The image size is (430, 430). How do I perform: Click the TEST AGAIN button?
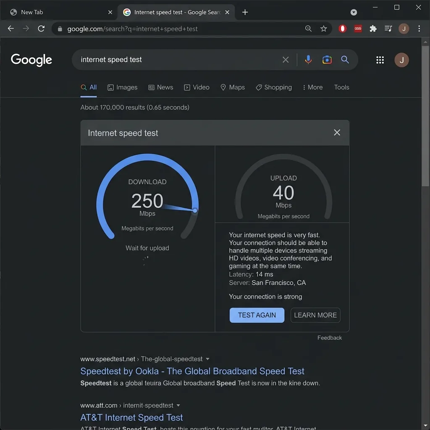(x=257, y=315)
